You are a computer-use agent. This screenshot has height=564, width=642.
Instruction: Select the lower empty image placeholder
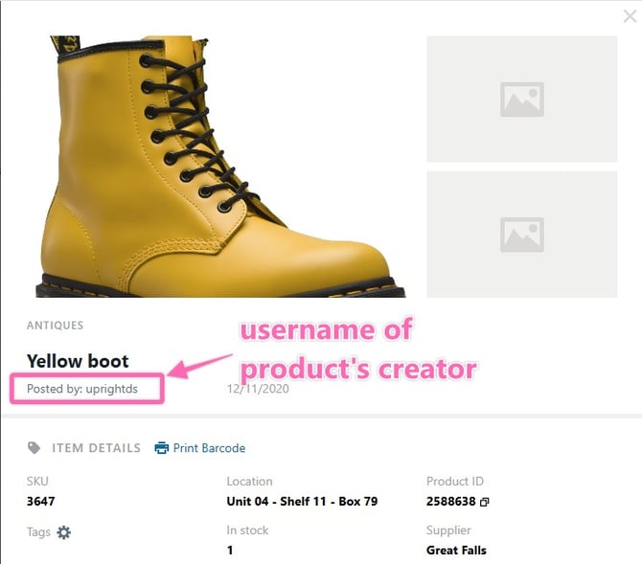pyautogui.click(x=521, y=235)
